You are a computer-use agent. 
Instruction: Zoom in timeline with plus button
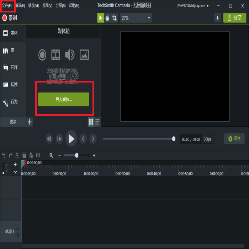pyautogui.click(x=94, y=155)
